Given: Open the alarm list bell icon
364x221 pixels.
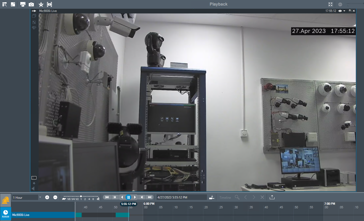Looking at the screenshot, I should point(5,200).
